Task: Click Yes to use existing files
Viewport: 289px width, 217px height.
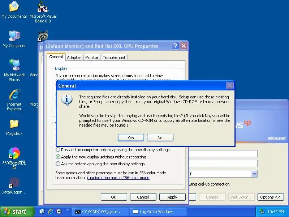Action: click(131, 138)
